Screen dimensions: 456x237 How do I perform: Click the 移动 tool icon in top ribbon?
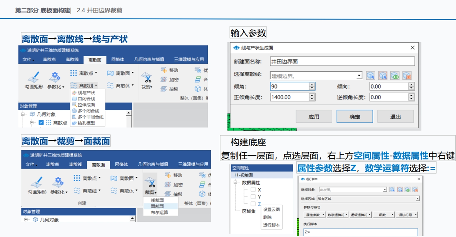tap(164, 70)
